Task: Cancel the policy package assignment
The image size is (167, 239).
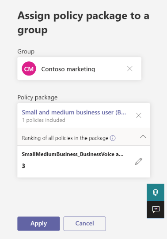Action: tap(84, 224)
